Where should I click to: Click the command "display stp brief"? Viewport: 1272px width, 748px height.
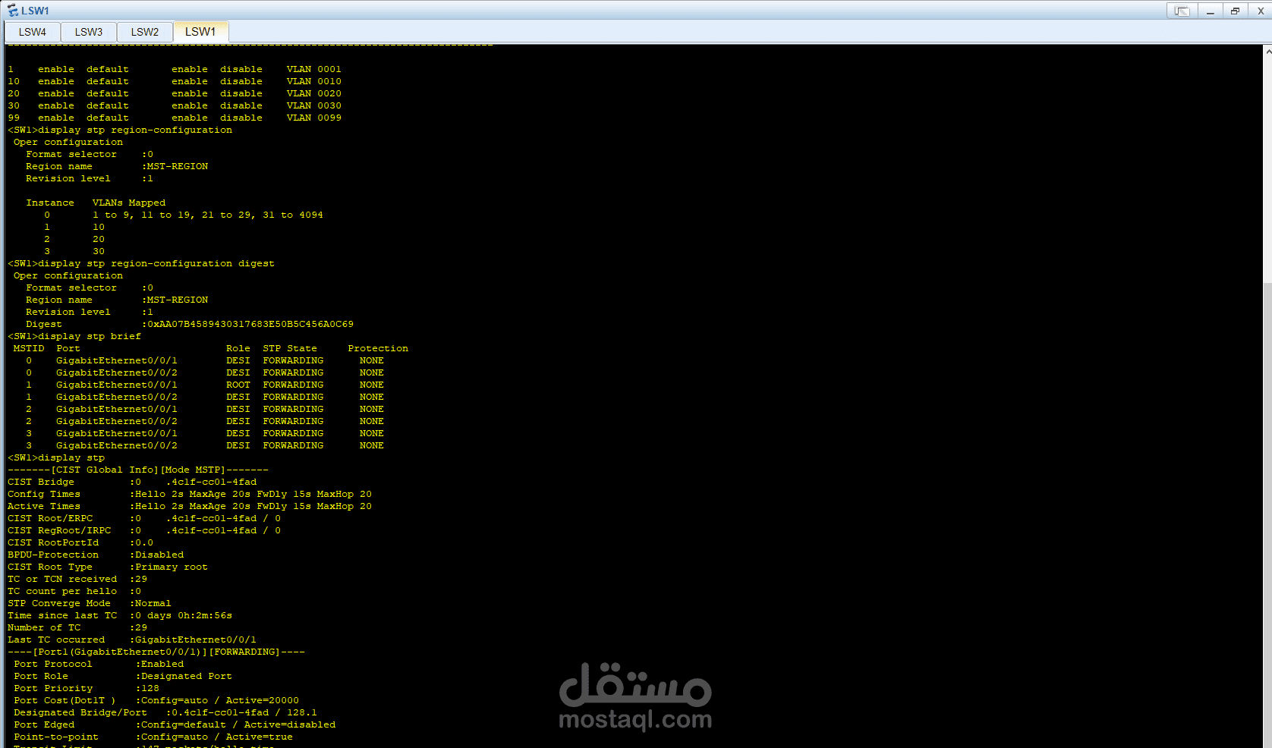(x=90, y=336)
